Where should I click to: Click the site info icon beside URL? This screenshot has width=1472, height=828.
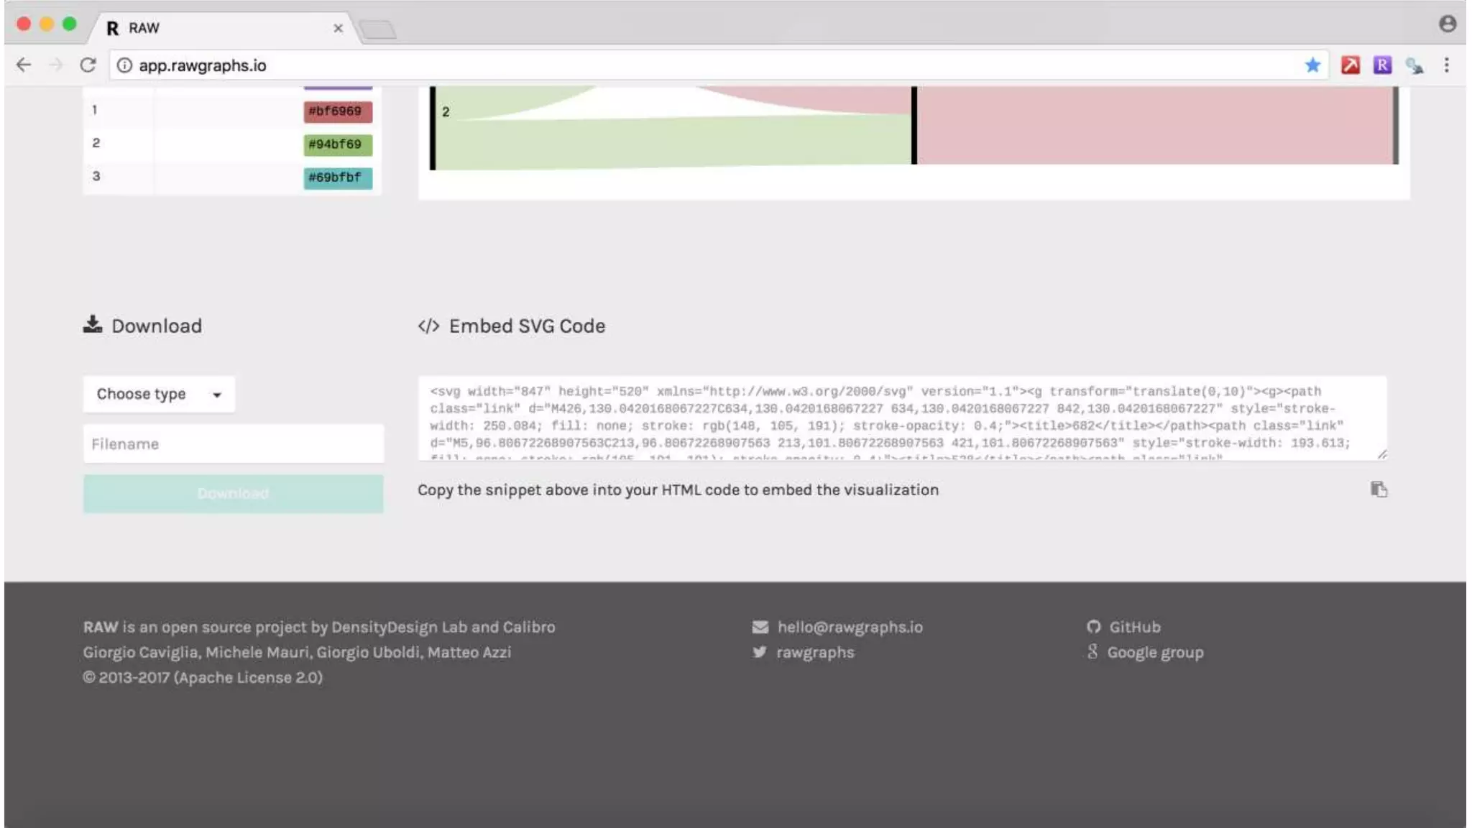pyautogui.click(x=124, y=65)
